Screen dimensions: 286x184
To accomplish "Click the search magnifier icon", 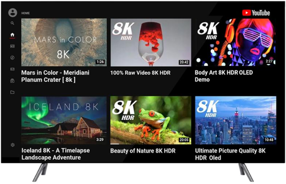I will pyautogui.click(x=12, y=23).
